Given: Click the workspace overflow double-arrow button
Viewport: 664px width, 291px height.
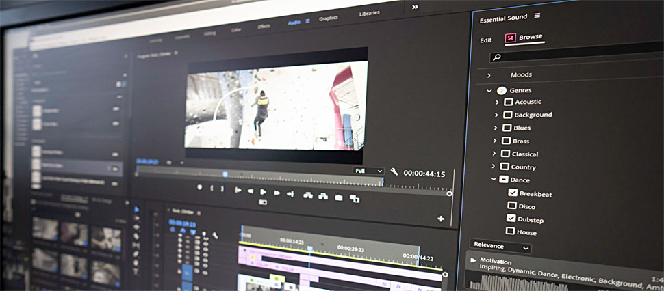Looking at the screenshot, I should click(414, 7).
